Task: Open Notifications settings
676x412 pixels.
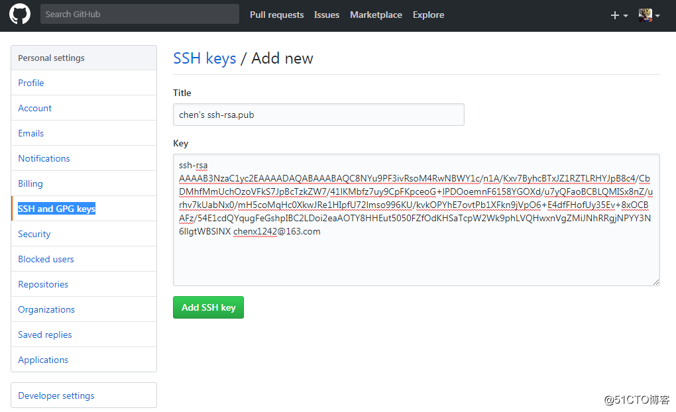Action: (x=84, y=158)
